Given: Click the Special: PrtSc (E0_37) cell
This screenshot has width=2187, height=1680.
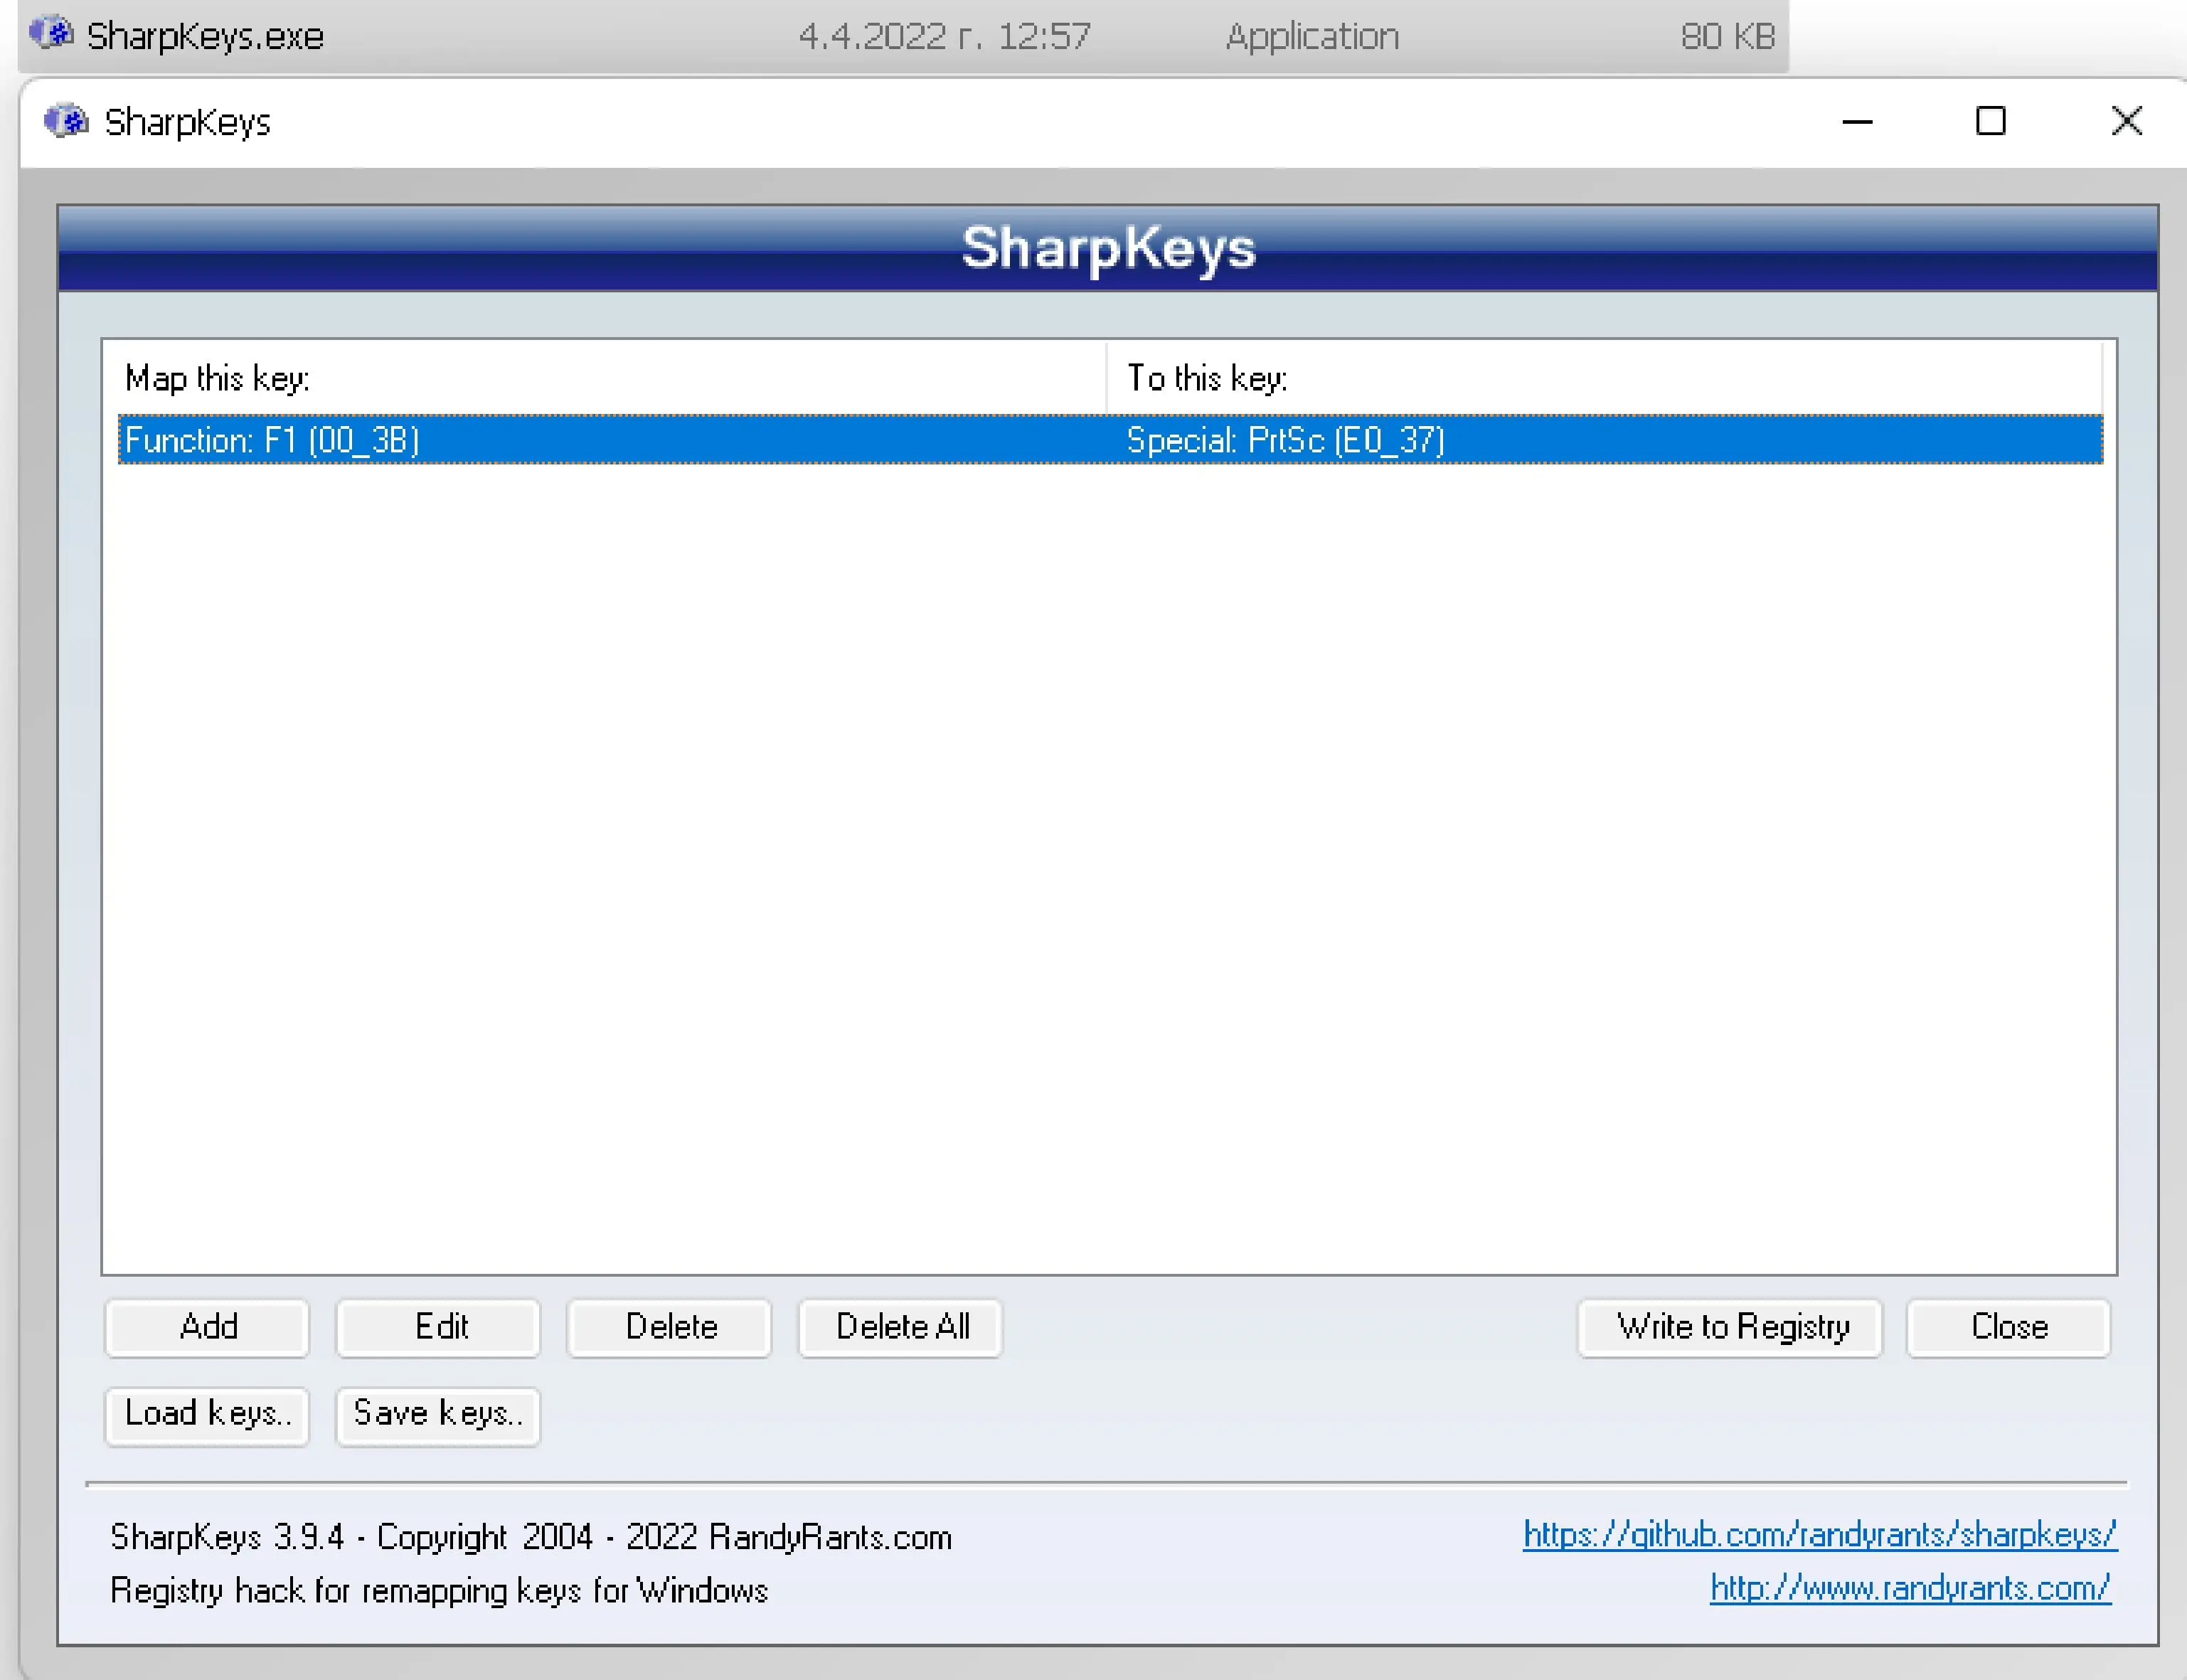Looking at the screenshot, I should (x=1285, y=440).
